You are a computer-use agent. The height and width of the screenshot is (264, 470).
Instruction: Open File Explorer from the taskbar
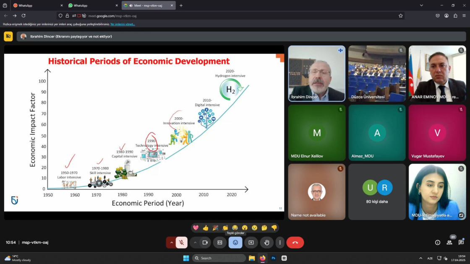[x=252, y=258]
